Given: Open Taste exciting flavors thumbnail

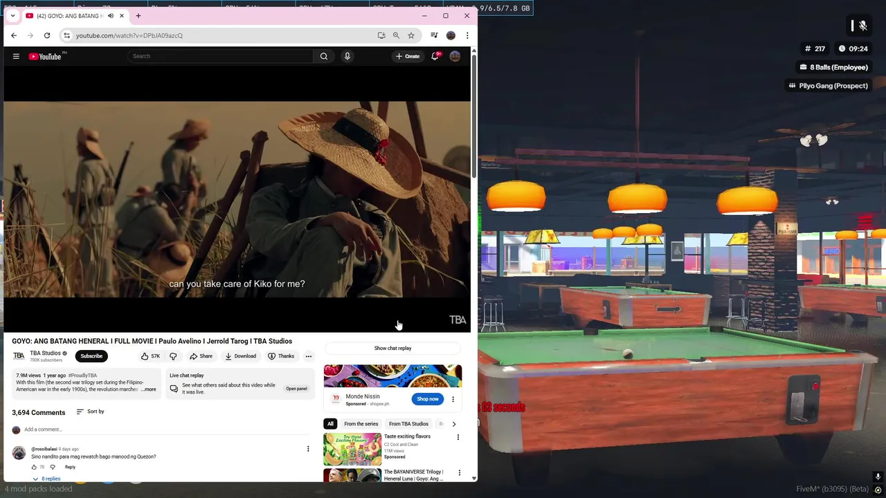Looking at the screenshot, I should tap(352, 449).
